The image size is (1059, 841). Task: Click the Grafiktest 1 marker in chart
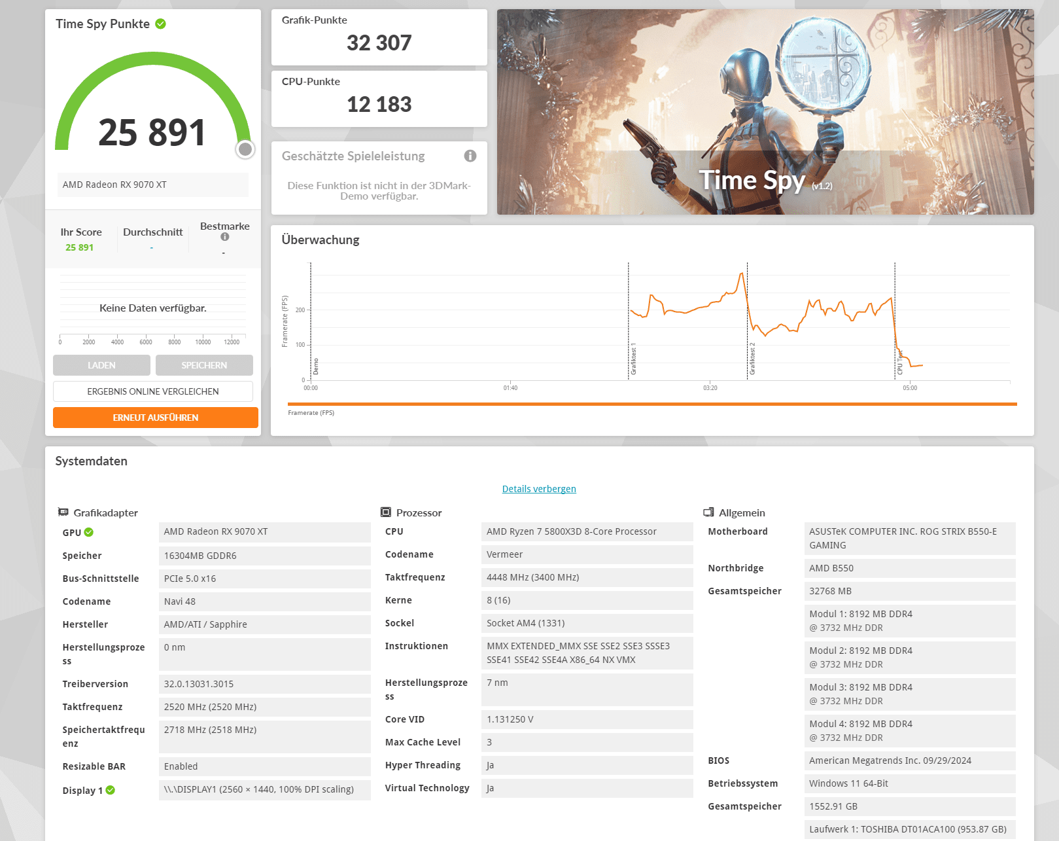click(633, 359)
